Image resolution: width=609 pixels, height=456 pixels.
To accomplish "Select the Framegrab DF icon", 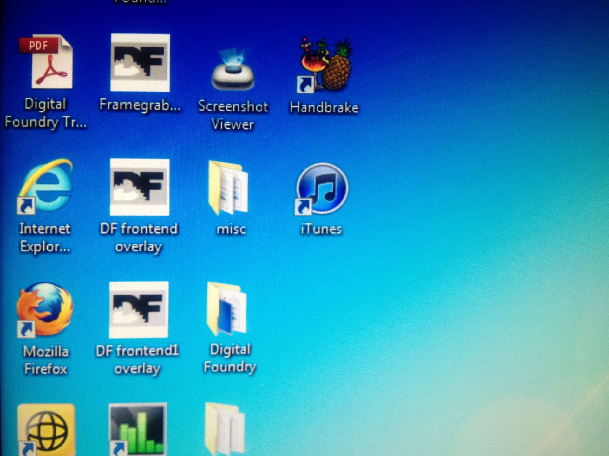I will (140, 62).
